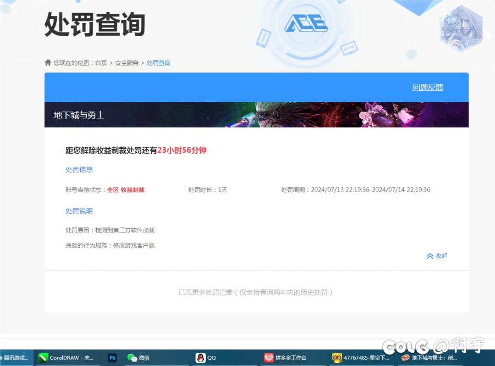Click the 违反的行为规范：修改游戏客户端 text

pyautogui.click(x=110, y=245)
